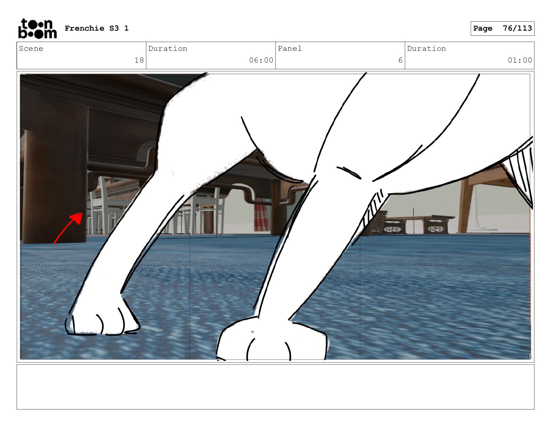Click the storyboard panel image thumbnail
The width and height of the screenshot is (551, 426).
point(275,216)
